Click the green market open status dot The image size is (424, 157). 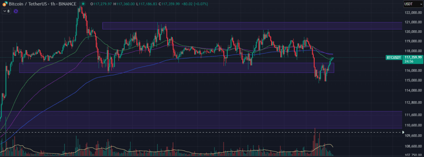[83, 4]
